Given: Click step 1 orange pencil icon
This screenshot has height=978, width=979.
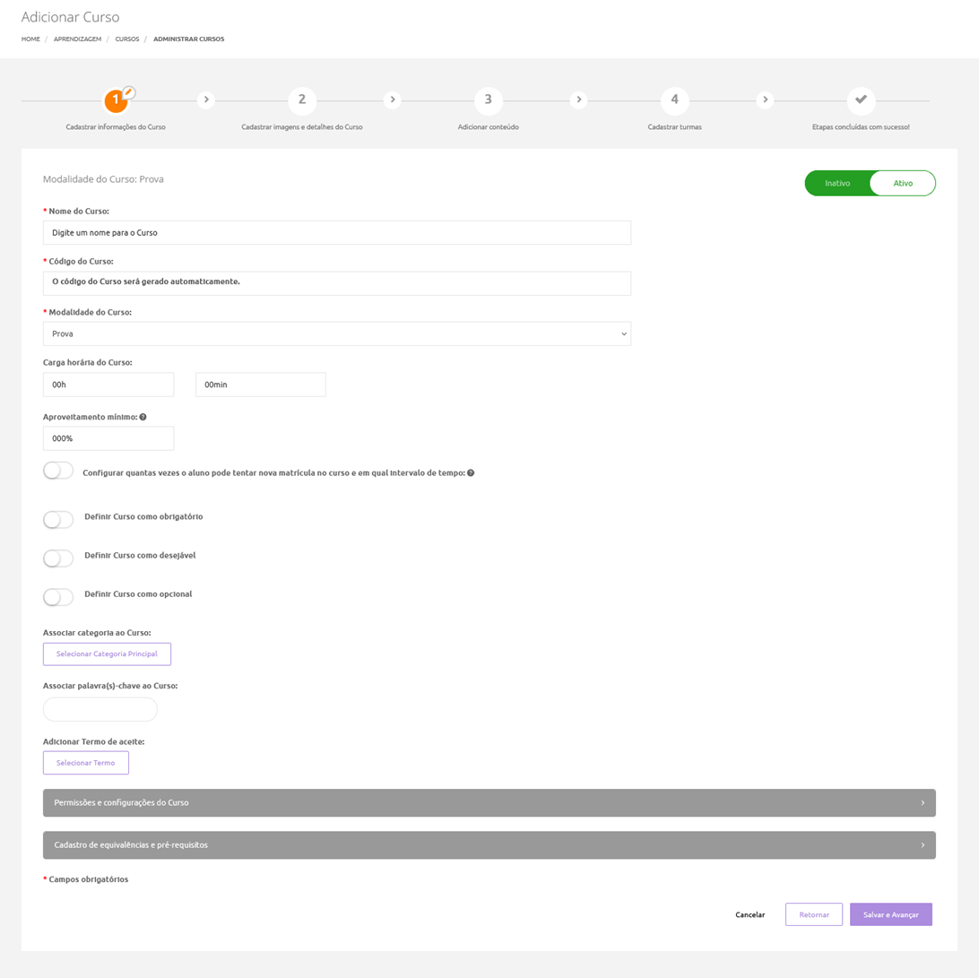Looking at the screenshot, I should 128,91.
